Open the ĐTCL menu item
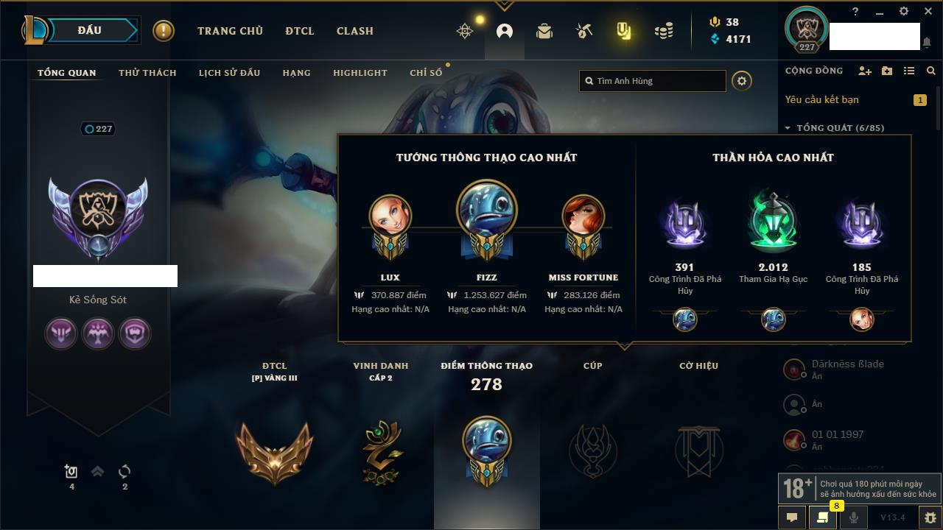The width and height of the screenshot is (943, 530). 300,31
